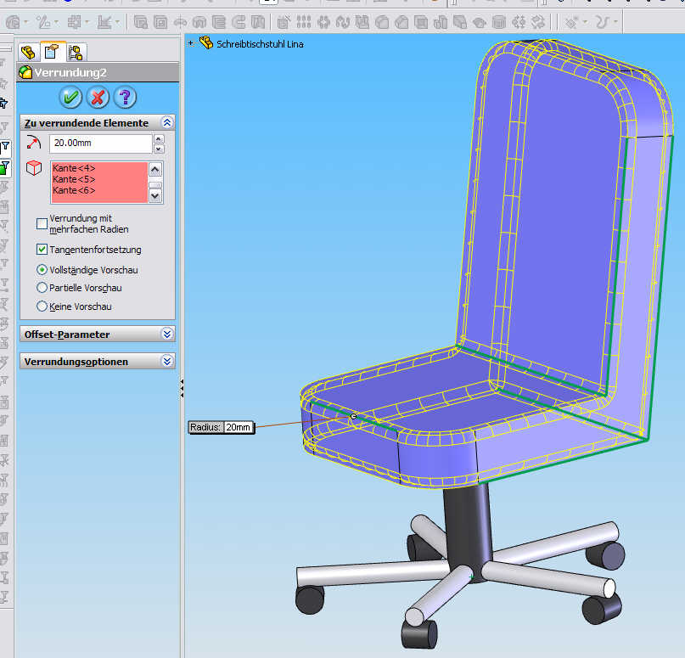Screen dimensions: 685x658
Task: Click the Dome feature toolbar icon
Action: (x=480, y=22)
